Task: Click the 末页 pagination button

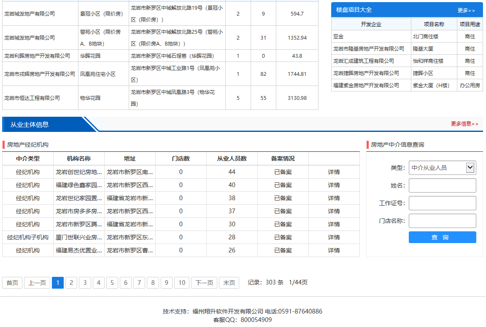Action: (229, 283)
